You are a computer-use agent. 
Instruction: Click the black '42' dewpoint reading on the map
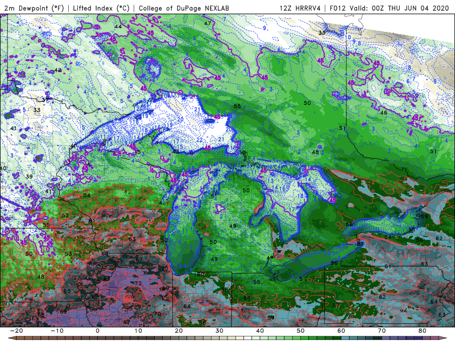[x=58, y=70]
